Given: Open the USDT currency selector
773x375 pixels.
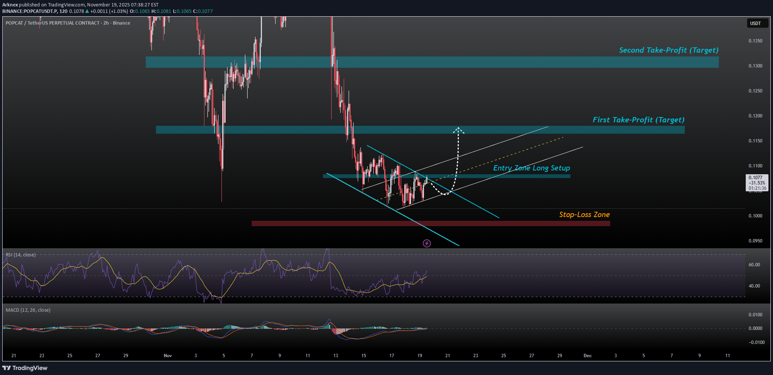Looking at the screenshot, I should (755, 23).
